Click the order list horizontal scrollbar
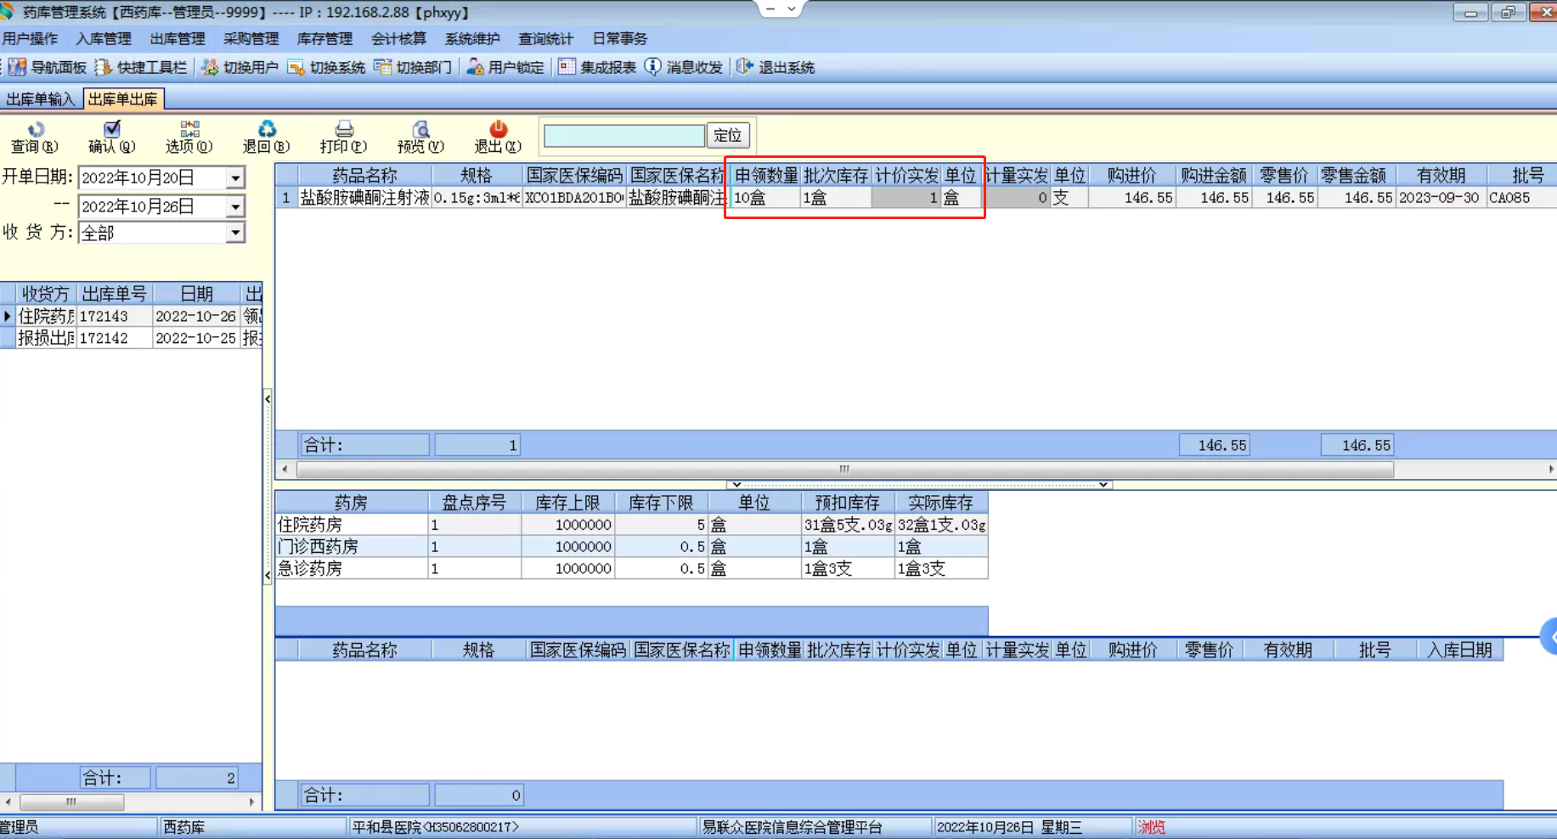The image size is (1557, 839). coord(72,802)
